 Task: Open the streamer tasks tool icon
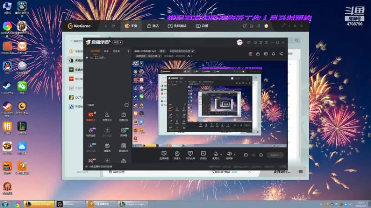123,116
